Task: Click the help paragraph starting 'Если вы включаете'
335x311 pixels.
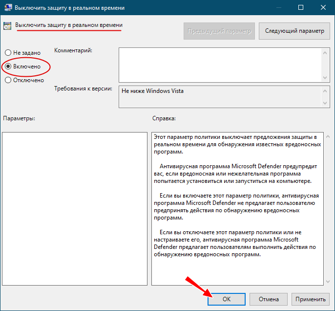Action: [x=236, y=207]
